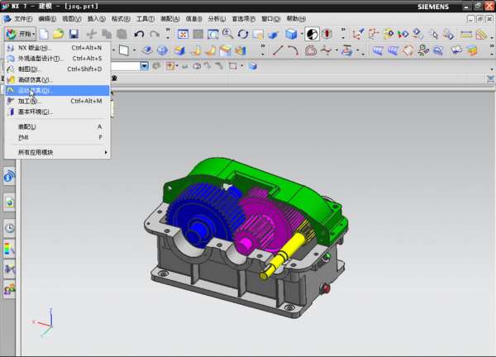
Task: Click the Undo arrow icon
Action: (139, 34)
